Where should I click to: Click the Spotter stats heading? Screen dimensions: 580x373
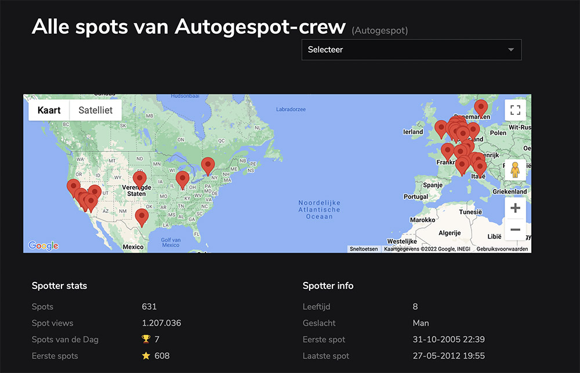tap(60, 285)
